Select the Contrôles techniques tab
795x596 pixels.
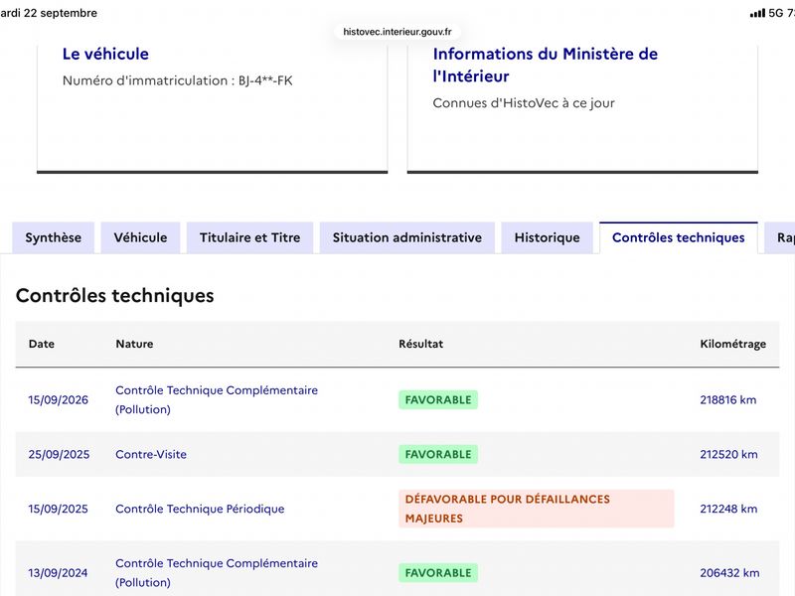click(x=679, y=237)
